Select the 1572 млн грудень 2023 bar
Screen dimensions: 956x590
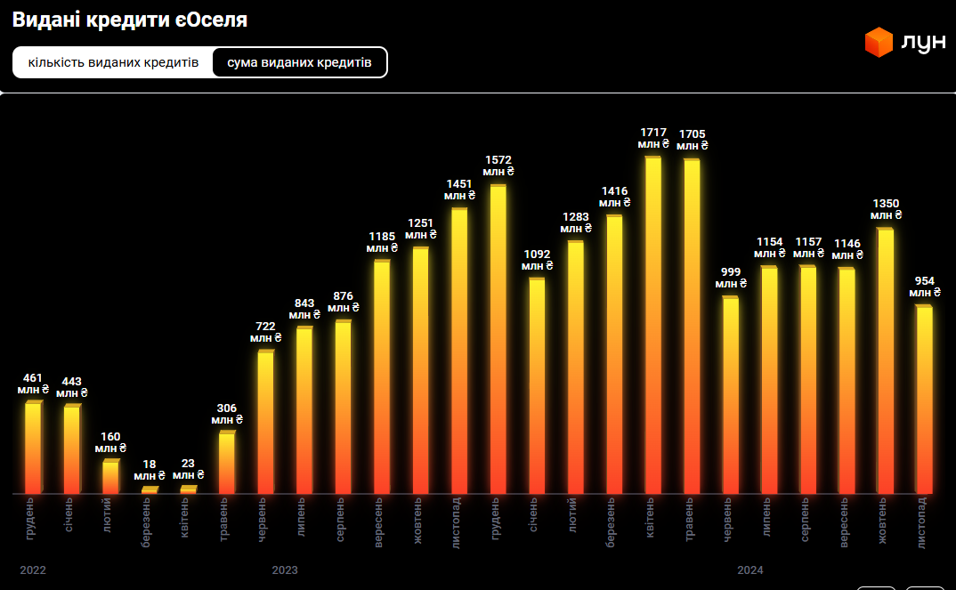(498, 338)
